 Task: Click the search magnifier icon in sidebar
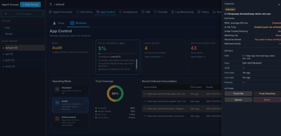6,14
